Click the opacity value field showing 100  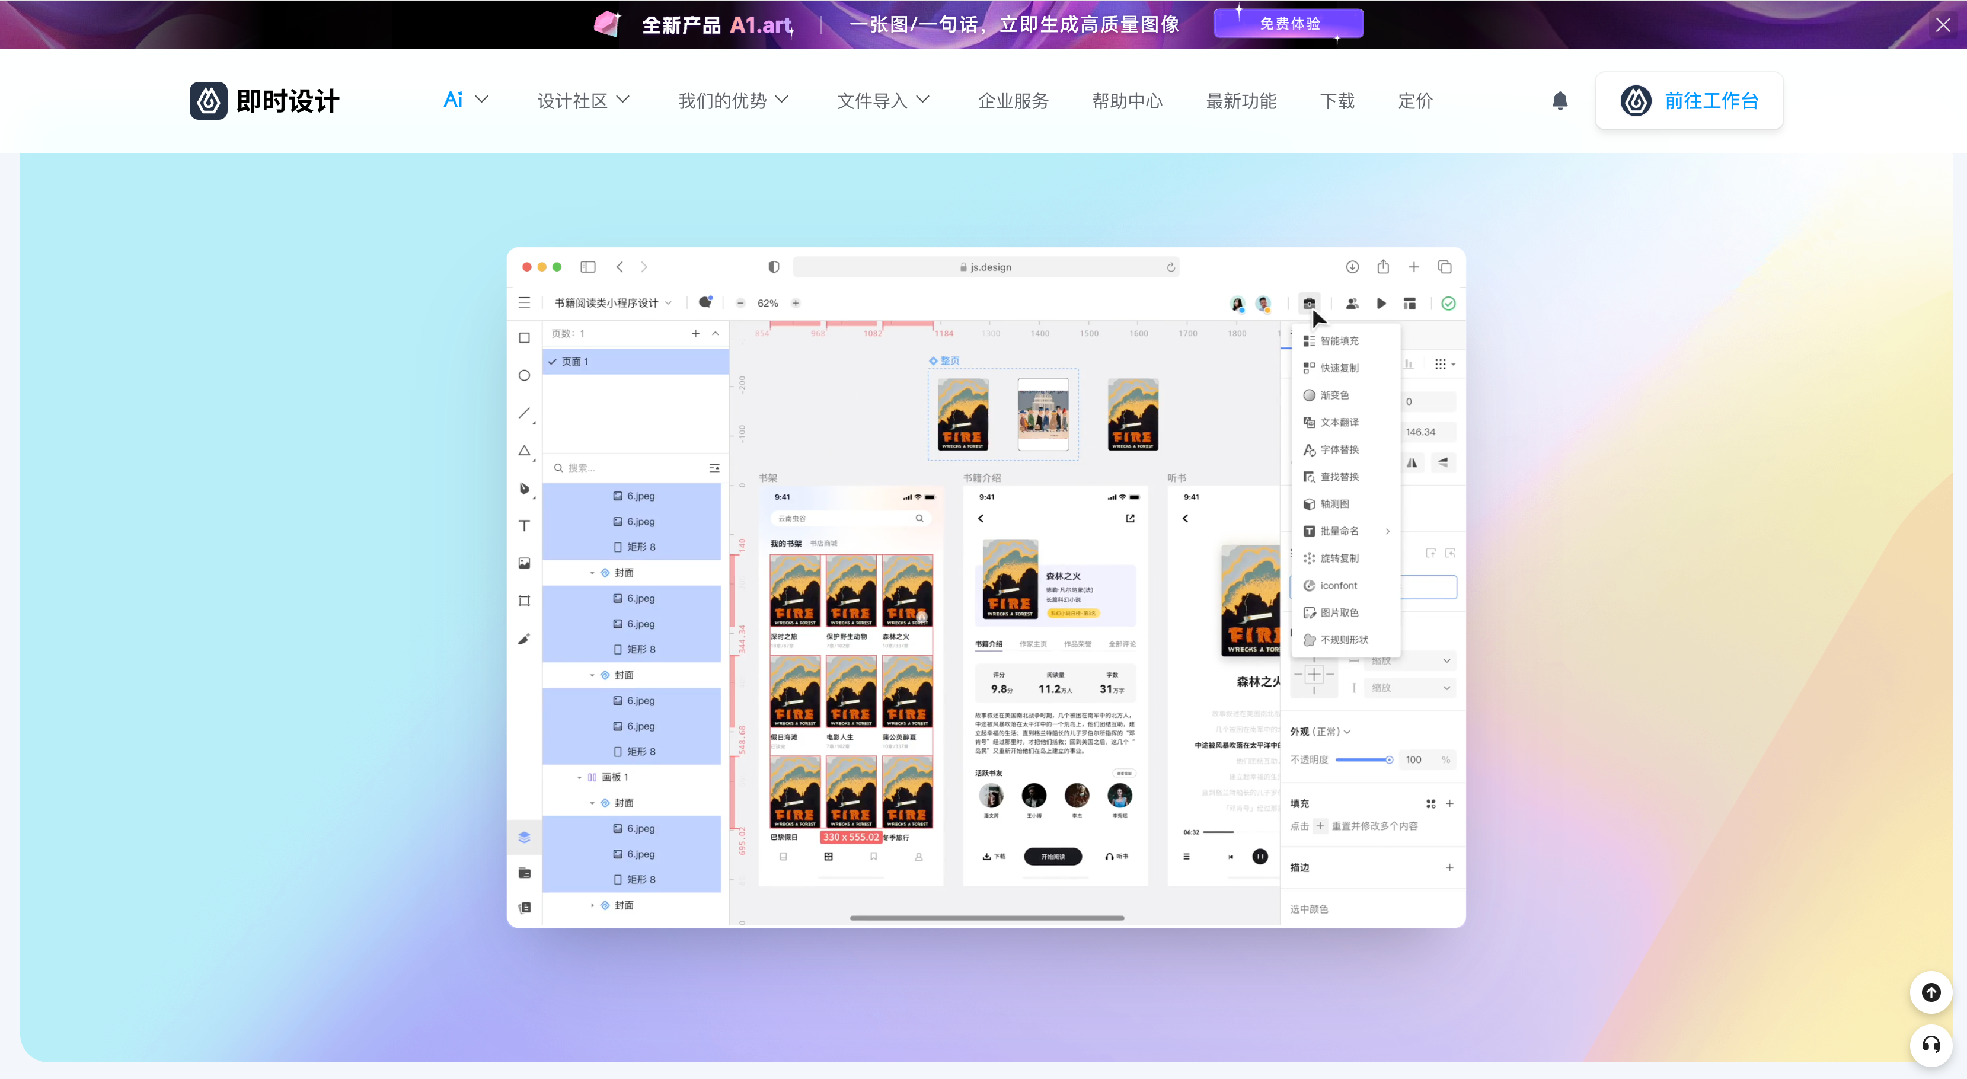coord(1427,760)
